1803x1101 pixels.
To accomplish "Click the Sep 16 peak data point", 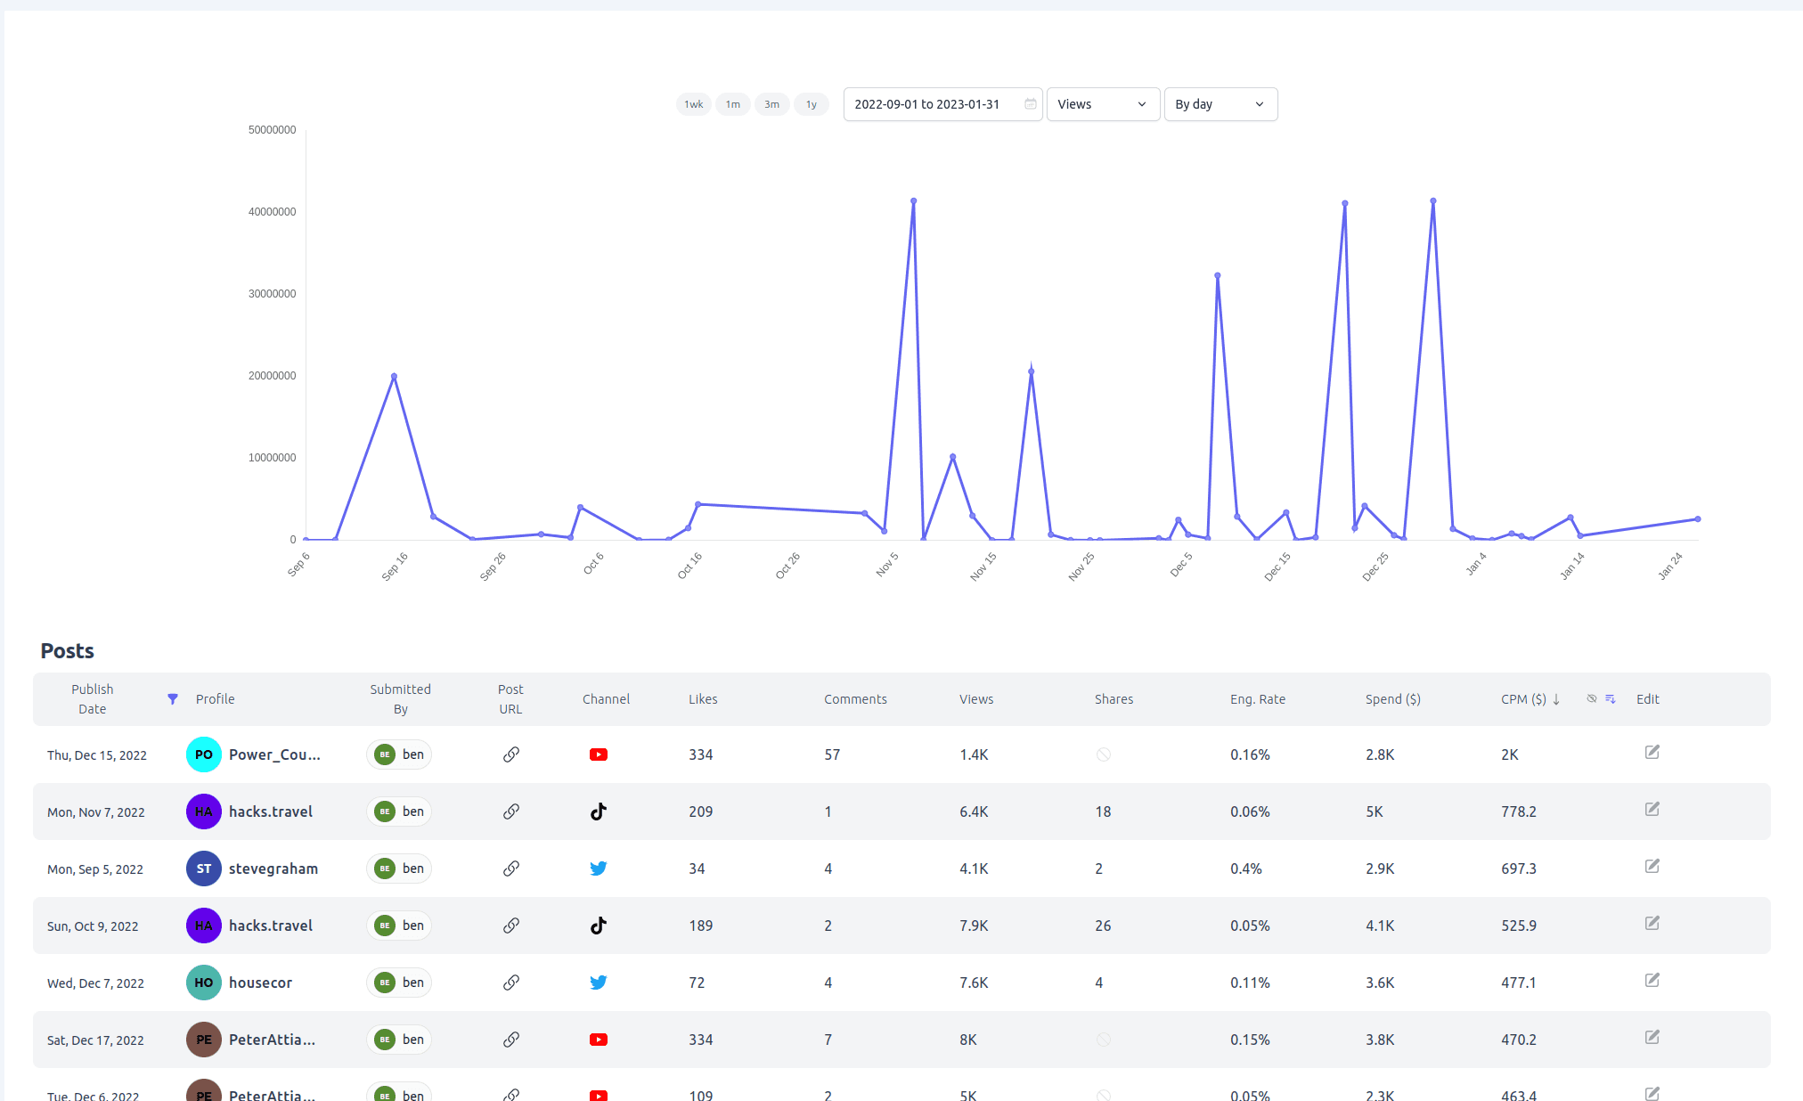I will [394, 377].
